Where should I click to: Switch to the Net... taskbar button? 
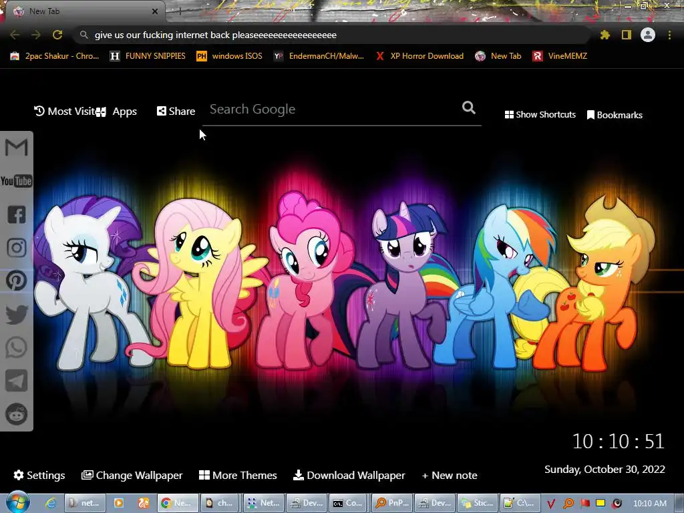point(263,503)
